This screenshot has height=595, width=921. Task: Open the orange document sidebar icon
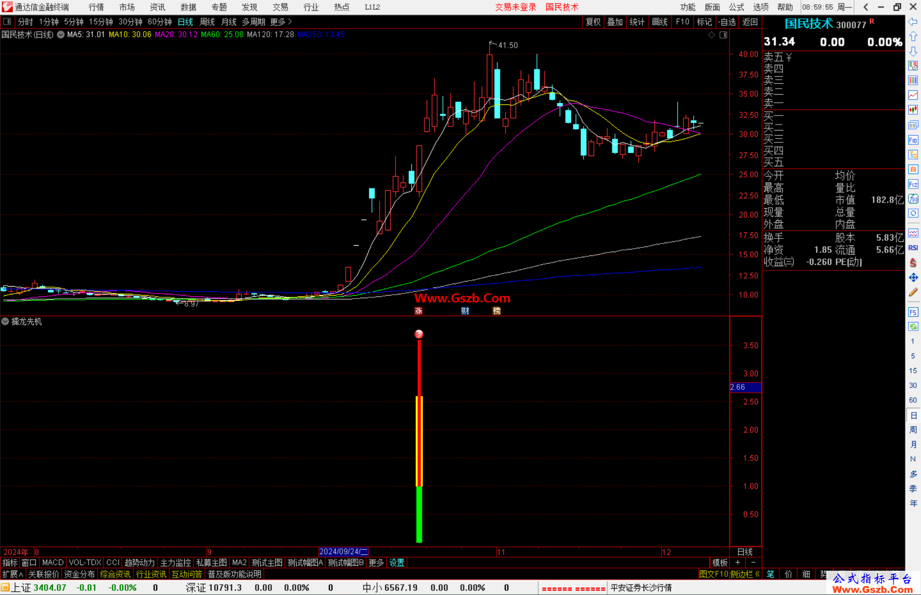tap(913, 169)
